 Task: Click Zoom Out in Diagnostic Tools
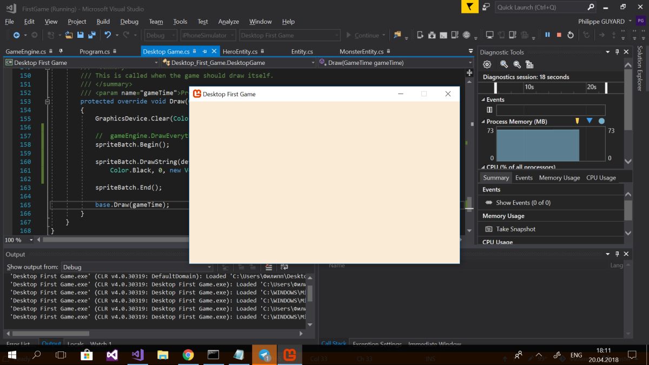(517, 64)
